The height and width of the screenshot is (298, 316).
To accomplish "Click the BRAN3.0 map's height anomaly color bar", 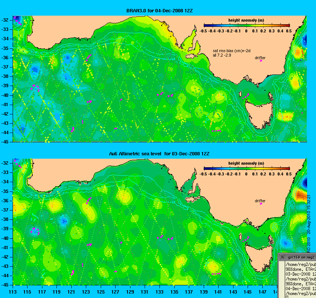I will pyautogui.click(x=247, y=25).
